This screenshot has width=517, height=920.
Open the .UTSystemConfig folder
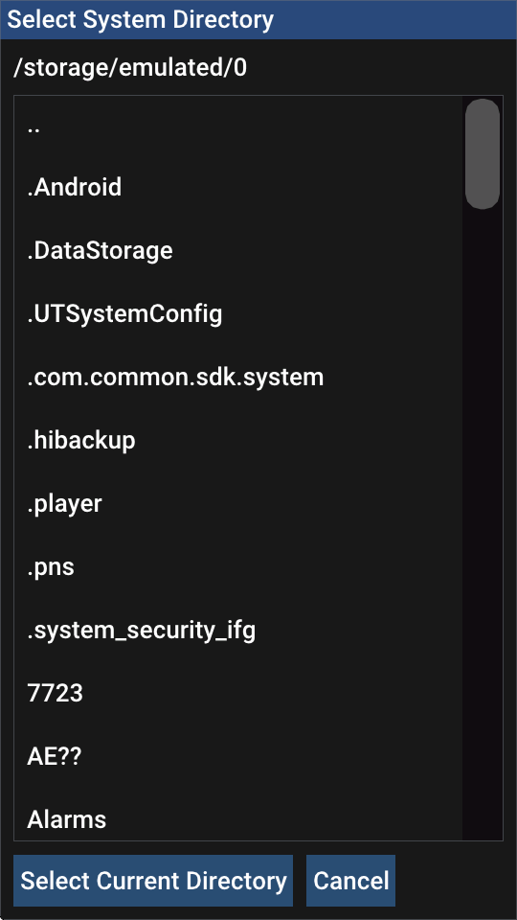238,314
